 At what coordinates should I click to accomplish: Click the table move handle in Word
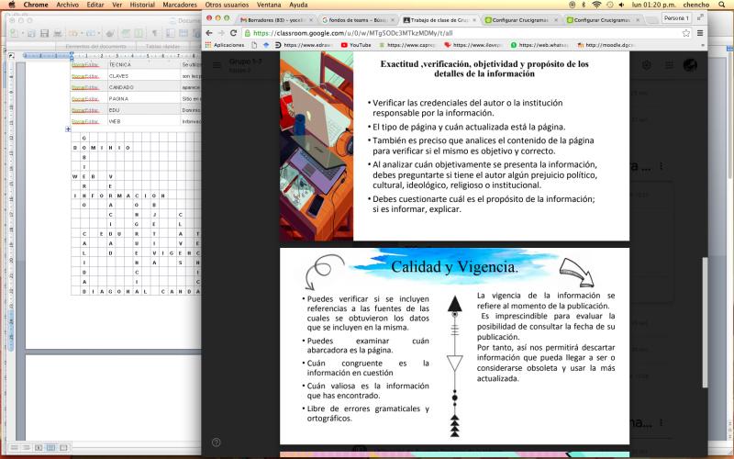[x=68, y=129]
